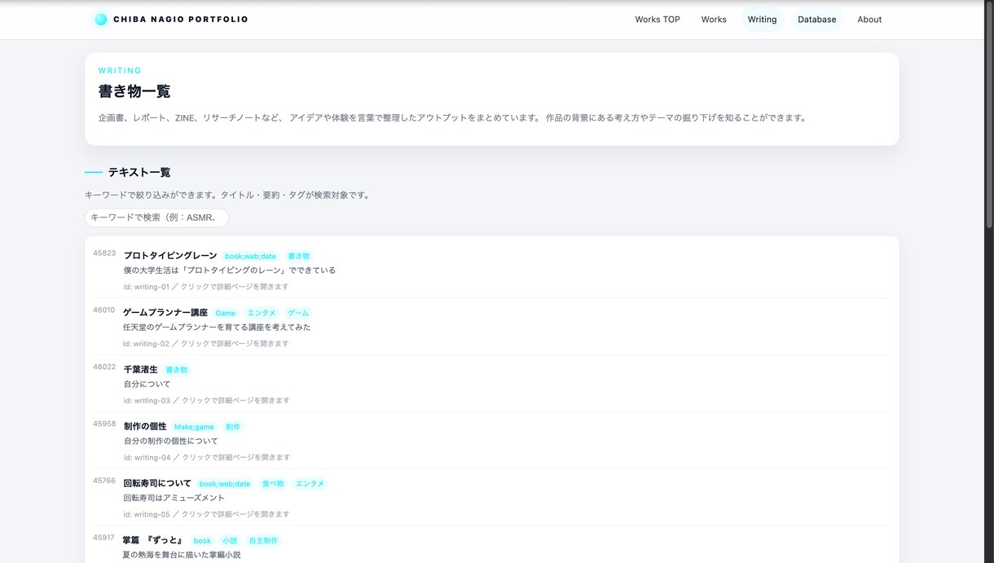Open the 千葉渚生 entry title
Viewport: 994px width, 563px height.
click(x=141, y=370)
